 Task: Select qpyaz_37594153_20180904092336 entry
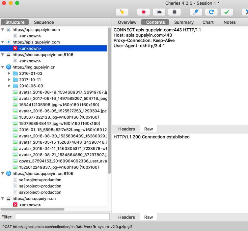click(x=63, y=161)
